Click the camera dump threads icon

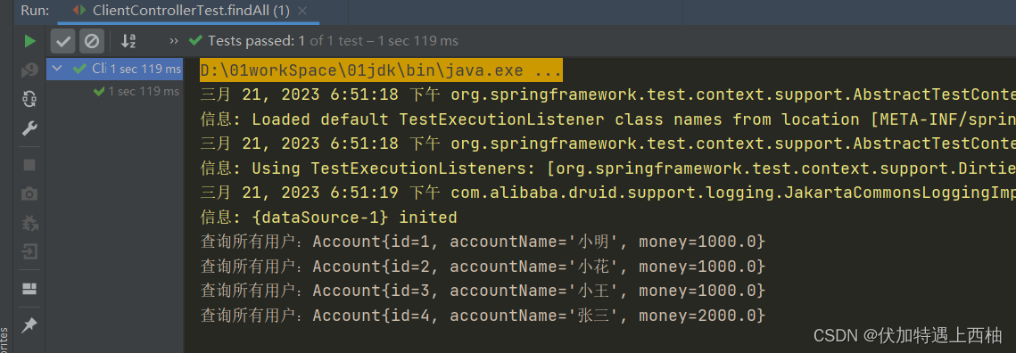[29, 193]
